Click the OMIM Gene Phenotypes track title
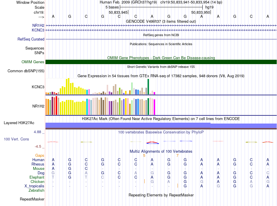The image size is (277, 206). tap(161, 58)
